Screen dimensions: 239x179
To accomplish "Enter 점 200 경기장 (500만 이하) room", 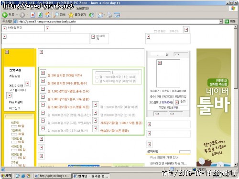I will pos(65,75).
